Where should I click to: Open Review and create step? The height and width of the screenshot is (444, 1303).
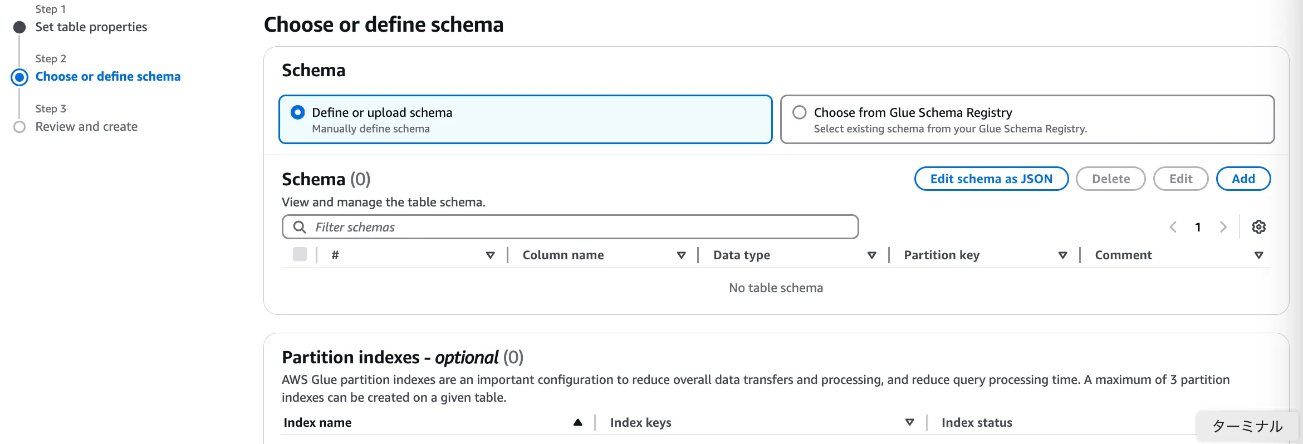(x=86, y=127)
